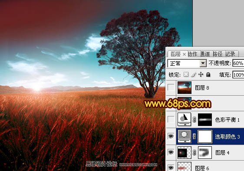Toggle lock position move icon

click(x=201, y=74)
